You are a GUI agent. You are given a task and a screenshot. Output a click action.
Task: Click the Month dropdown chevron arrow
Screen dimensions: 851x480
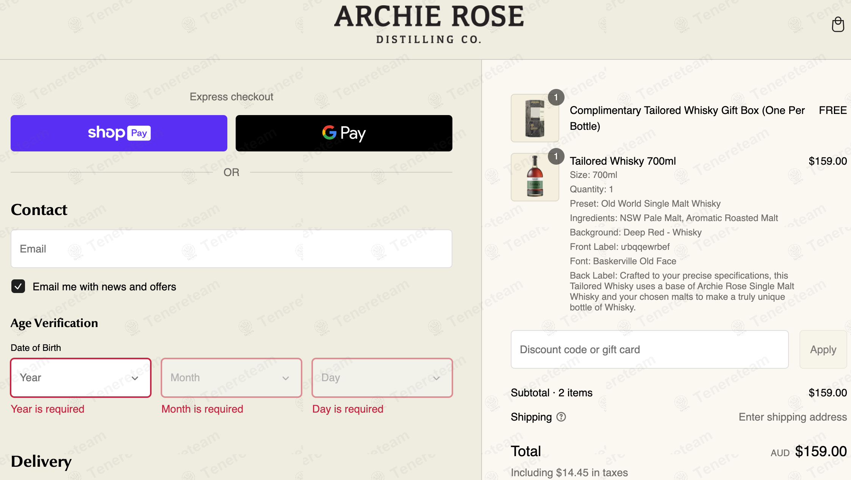pyautogui.click(x=286, y=378)
